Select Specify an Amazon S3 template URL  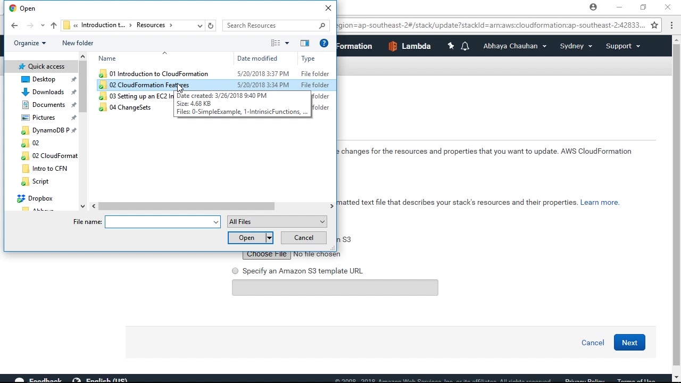(235, 271)
